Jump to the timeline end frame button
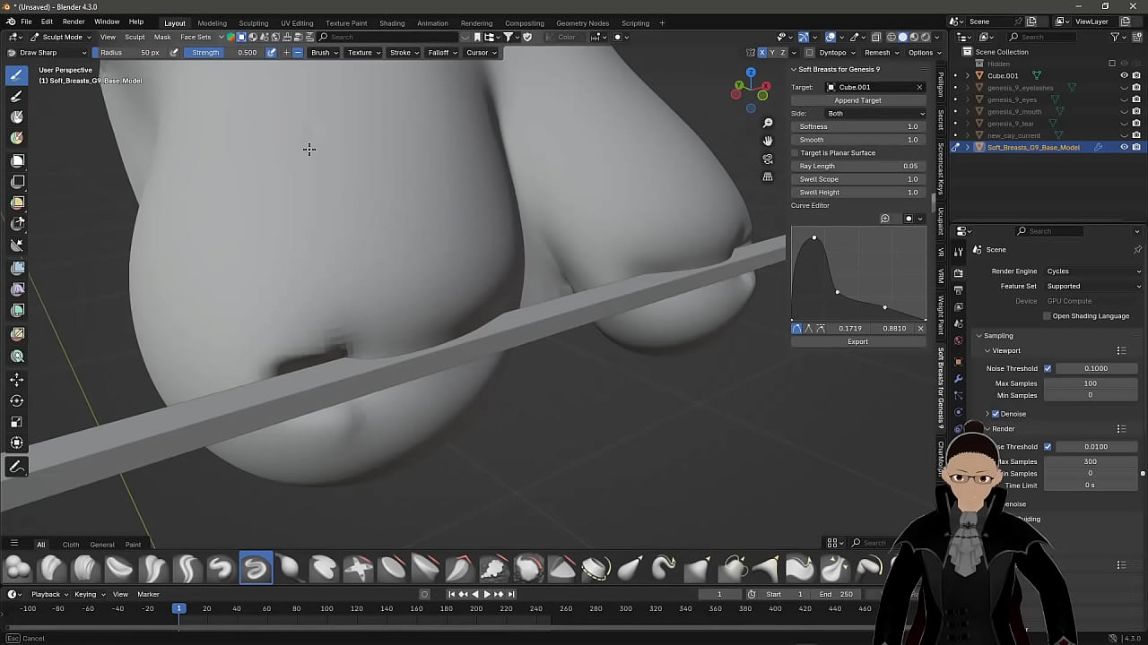Image resolution: width=1148 pixels, height=645 pixels. pos(511,594)
